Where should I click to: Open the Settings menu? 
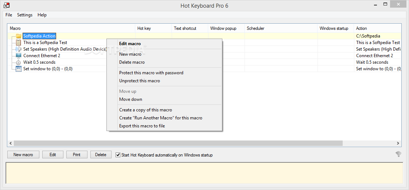tap(25, 15)
